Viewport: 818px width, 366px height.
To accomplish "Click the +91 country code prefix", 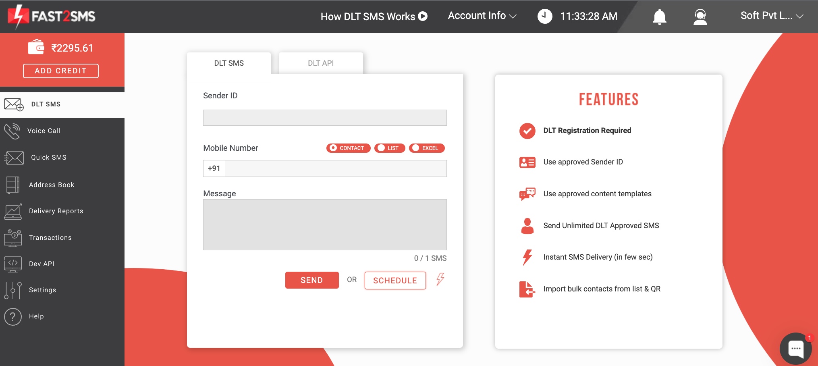I will pyautogui.click(x=214, y=168).
